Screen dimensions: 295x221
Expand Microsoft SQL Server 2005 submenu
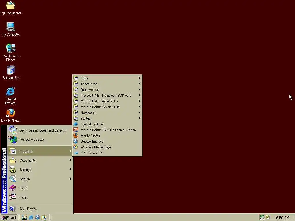pos(107,101)
